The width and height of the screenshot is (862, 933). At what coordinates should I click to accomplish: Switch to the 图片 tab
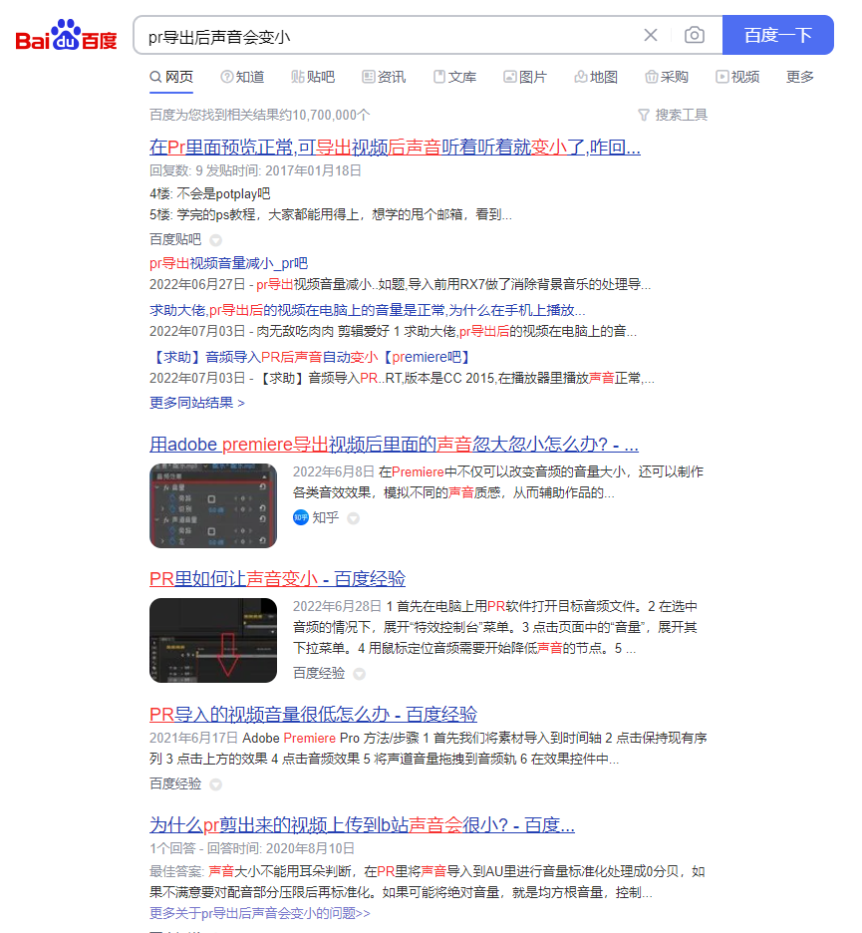click(x=525, y=77)
